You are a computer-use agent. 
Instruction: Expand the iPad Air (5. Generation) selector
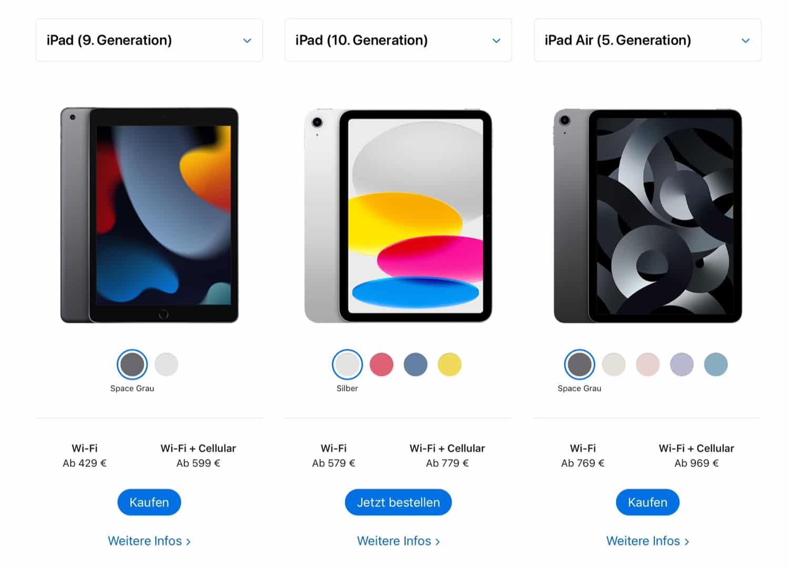(x=648, y=40)
